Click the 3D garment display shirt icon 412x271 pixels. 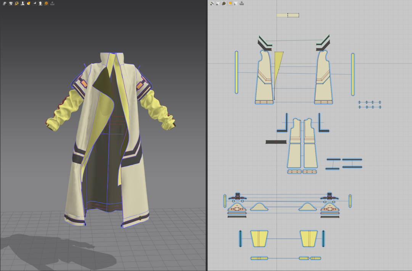pyautogui.click(x=11, y=3)
